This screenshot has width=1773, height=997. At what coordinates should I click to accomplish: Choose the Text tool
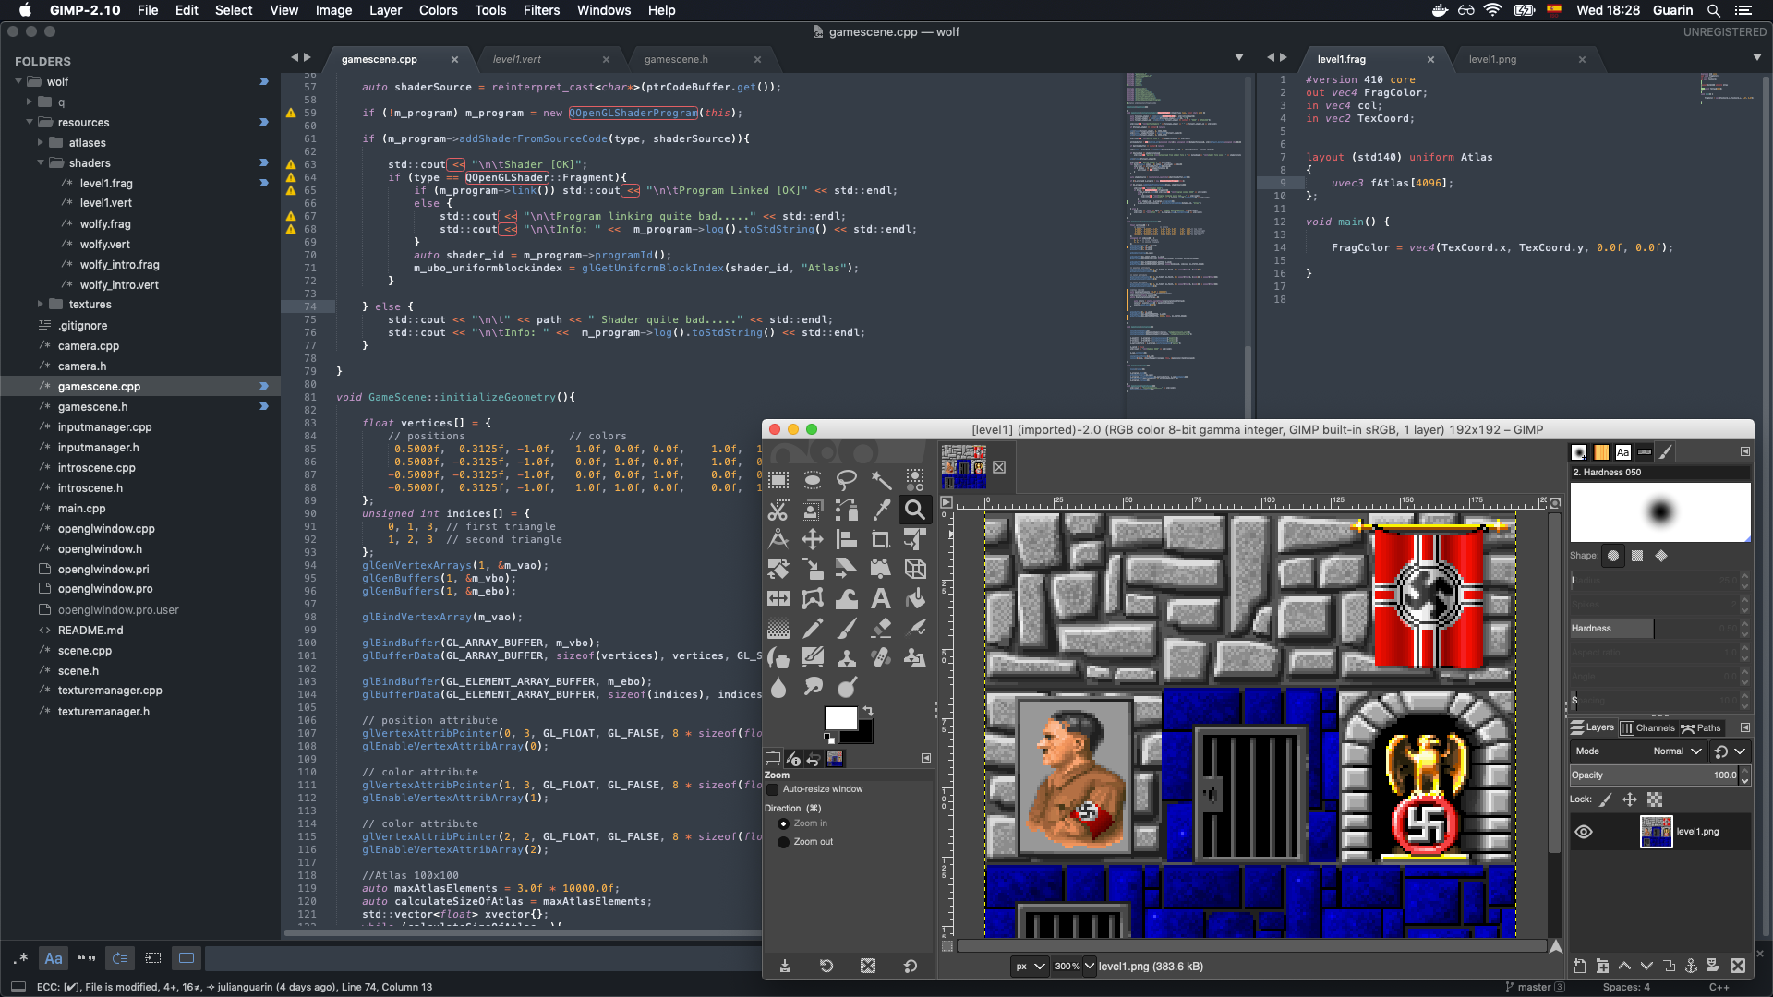pos(881,598)
